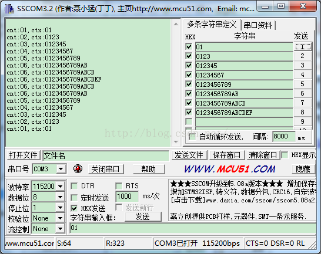Screen dimensions: 321x254
Task: Click send button 9 for empty row
Action: click(303, 122)
